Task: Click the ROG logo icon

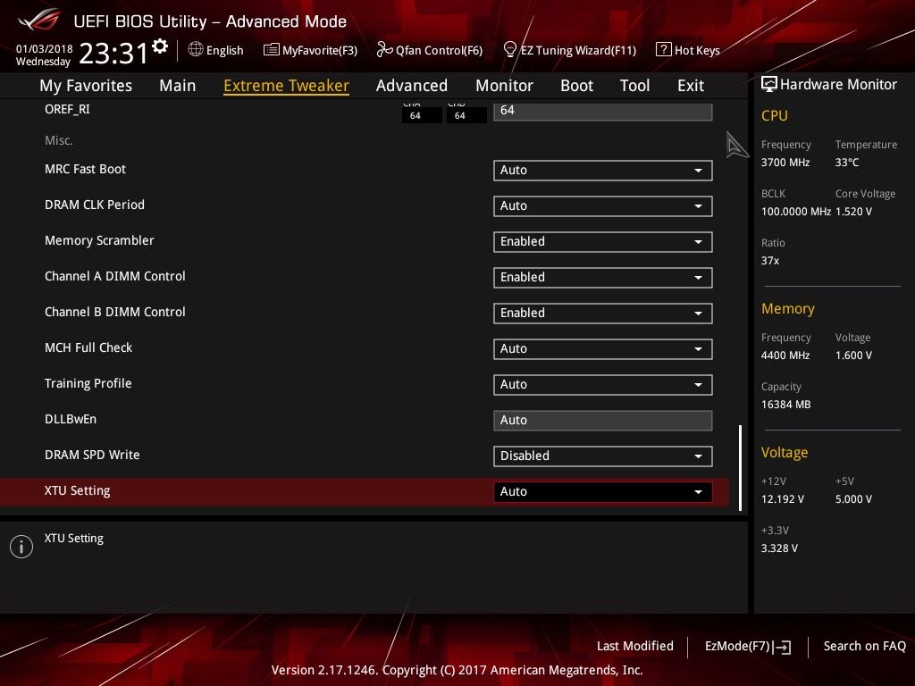Action: click(x=38, y=20)
